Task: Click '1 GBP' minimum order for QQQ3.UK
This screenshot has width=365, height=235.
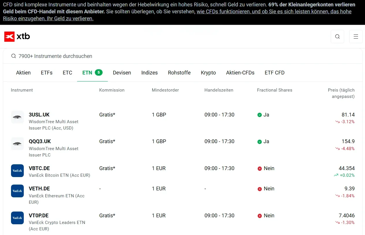Action: [x=159, y=141]
